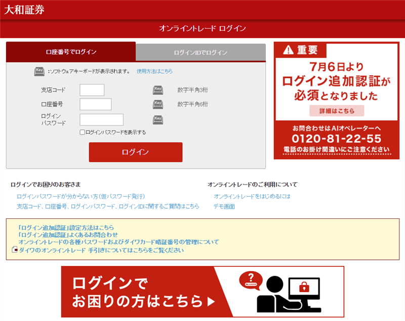405x321 pixels.
Task: Enable ログインパスワードを表示する checkbox
Action: 83,132
